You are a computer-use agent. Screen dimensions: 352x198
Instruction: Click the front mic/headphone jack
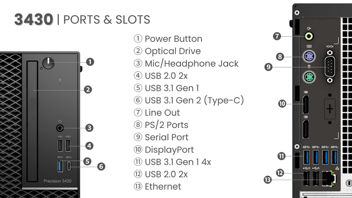coord(60,128)
